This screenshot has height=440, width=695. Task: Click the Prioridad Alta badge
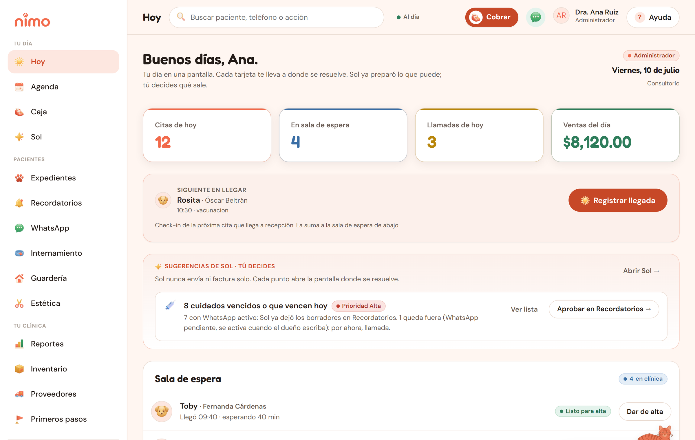click(x=359, y=306)
